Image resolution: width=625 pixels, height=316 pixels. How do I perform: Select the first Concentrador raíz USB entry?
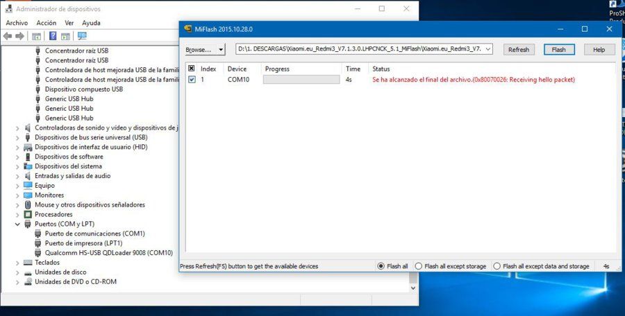(76, 51)
